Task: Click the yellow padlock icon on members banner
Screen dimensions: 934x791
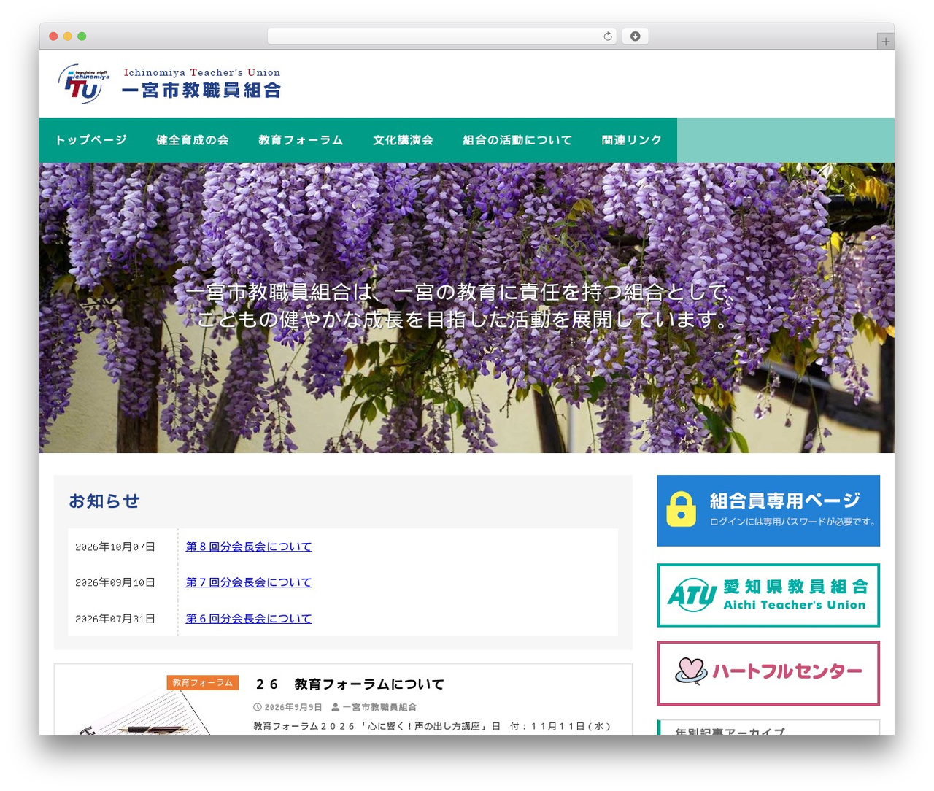Action: click(681, 509)
